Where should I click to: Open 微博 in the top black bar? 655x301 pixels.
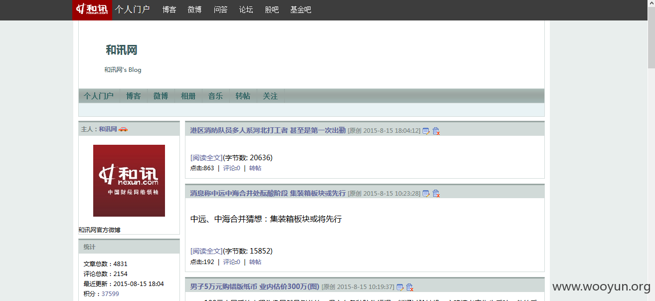195,9
